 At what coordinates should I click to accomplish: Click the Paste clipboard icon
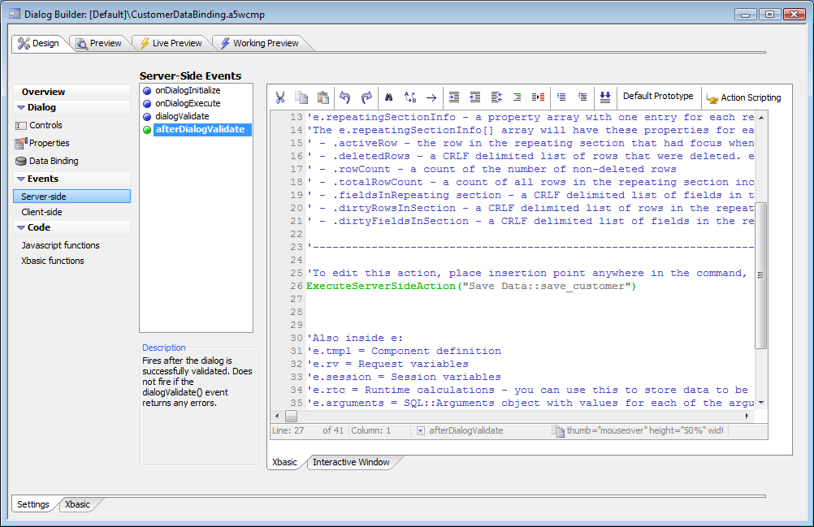click(x=323, y=97)
